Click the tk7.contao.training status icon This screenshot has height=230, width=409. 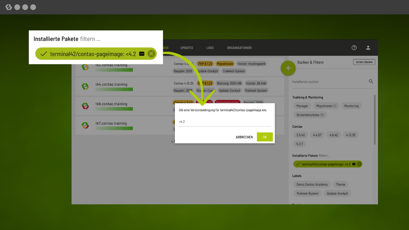coord(85,125)
